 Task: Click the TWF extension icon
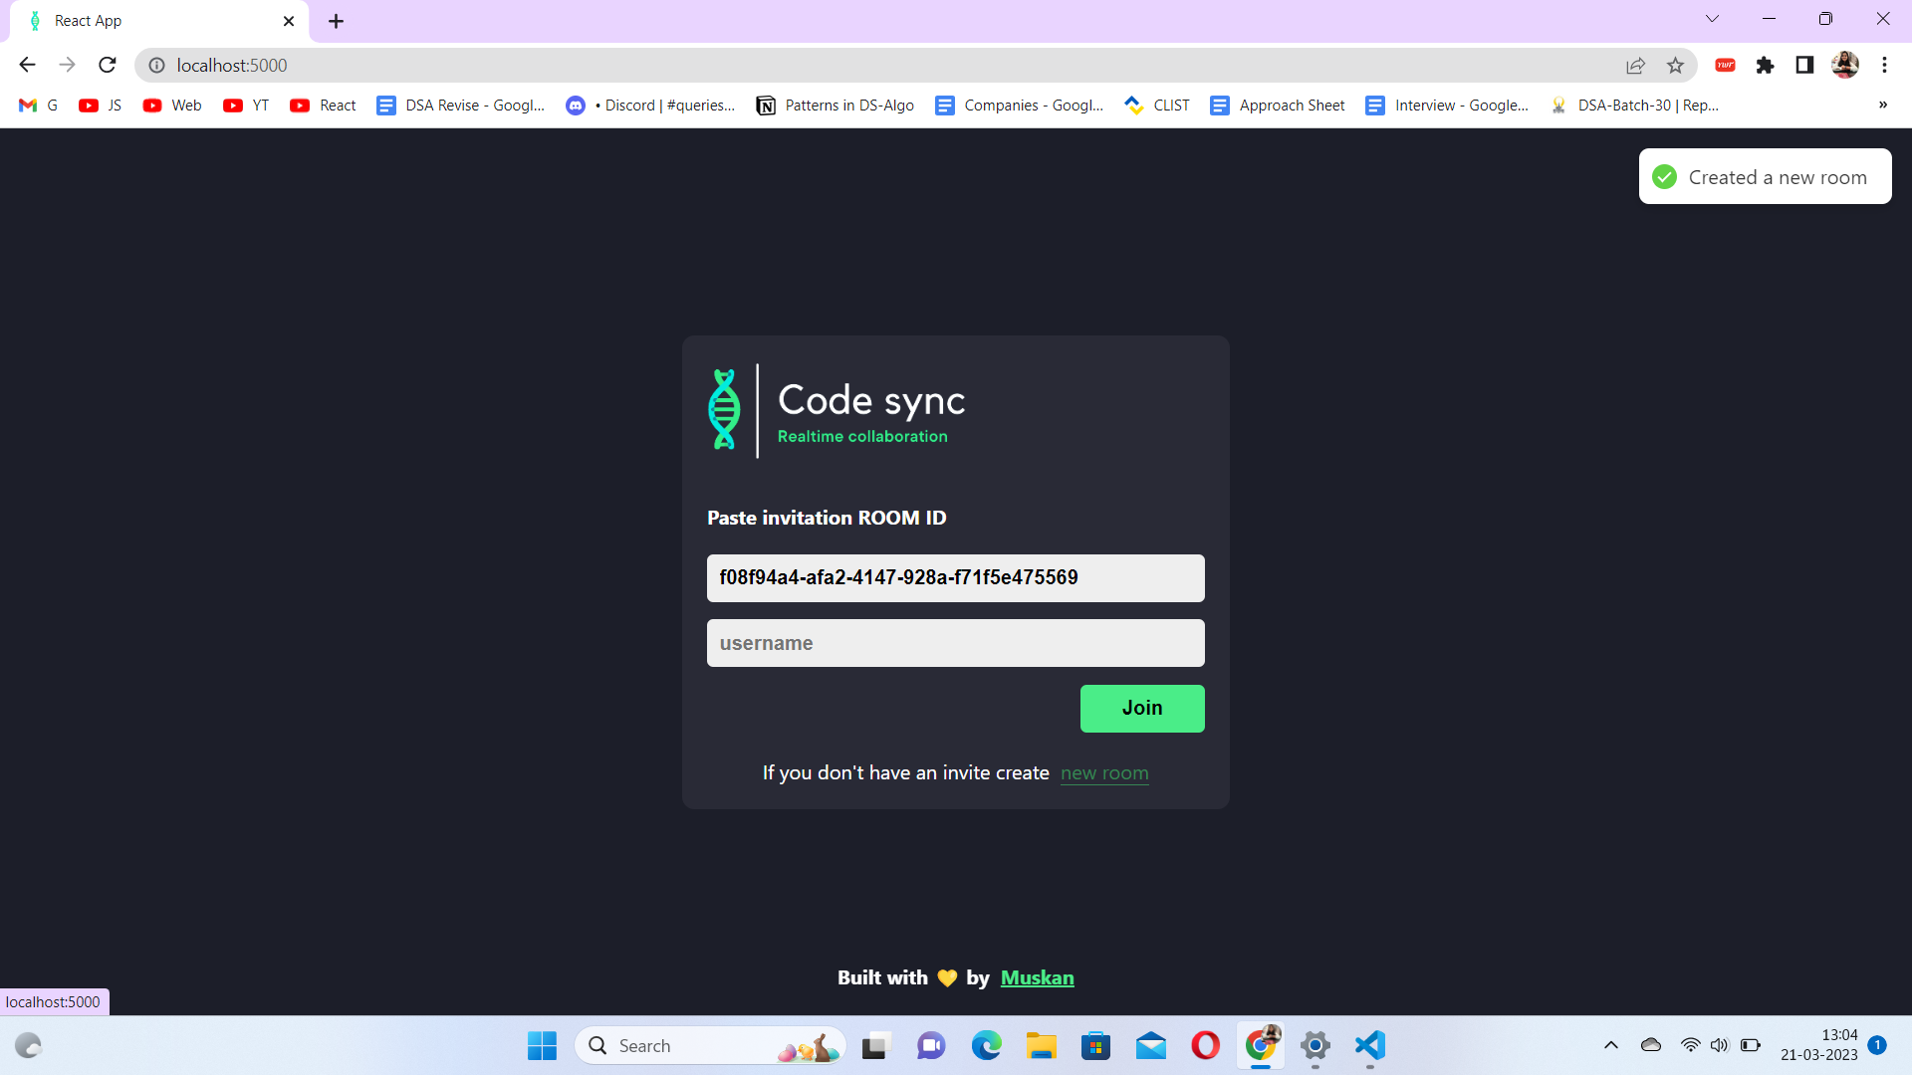[x=1725, y=65]
